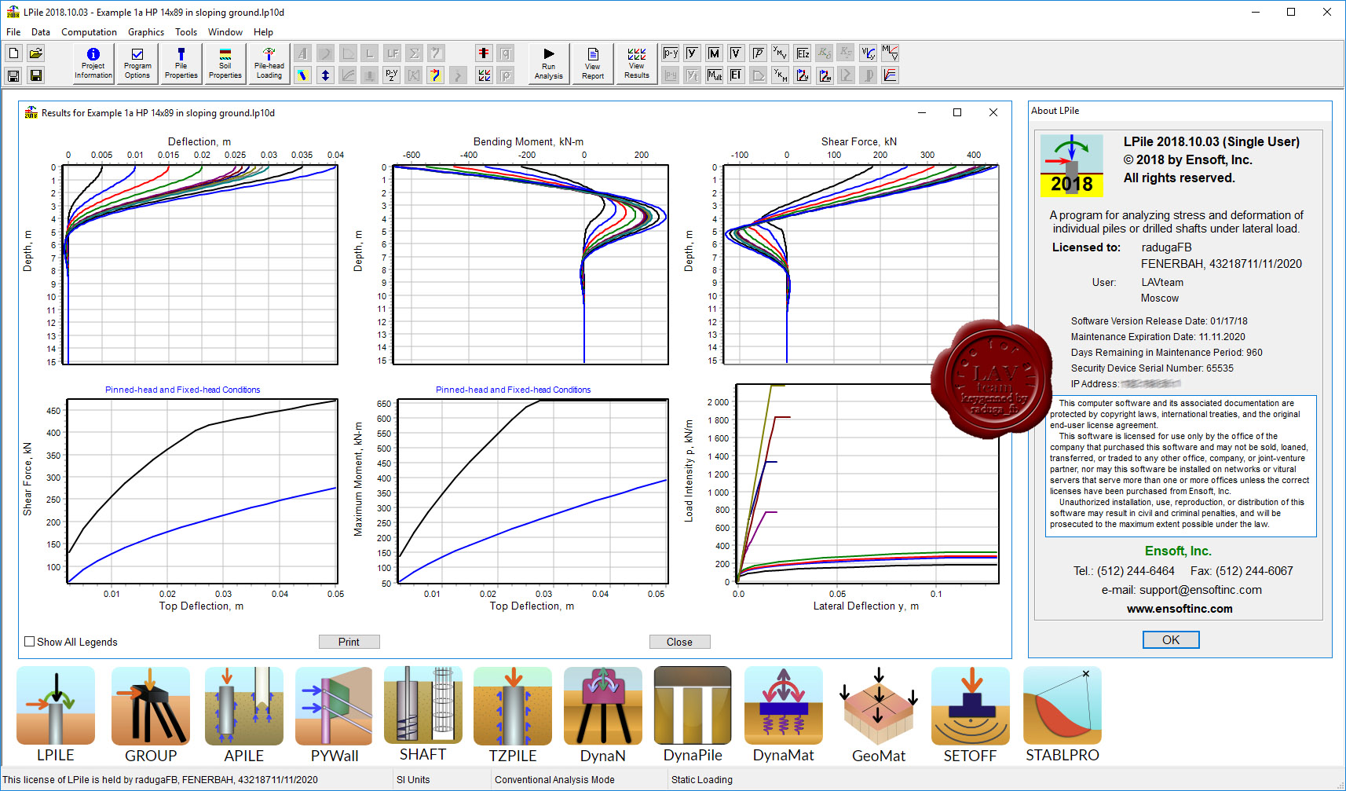Screen dimensions: 1346x791
Task: Click the SHAFT product icon
Action: point(422,705)
